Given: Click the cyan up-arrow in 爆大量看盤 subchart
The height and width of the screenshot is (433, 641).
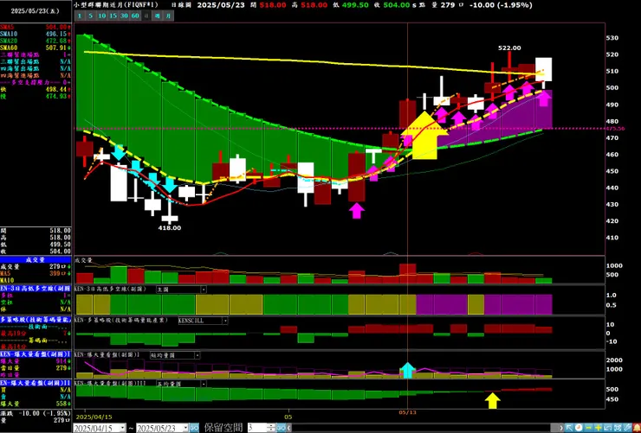Looking at the screenshot, I should [407, 370].
